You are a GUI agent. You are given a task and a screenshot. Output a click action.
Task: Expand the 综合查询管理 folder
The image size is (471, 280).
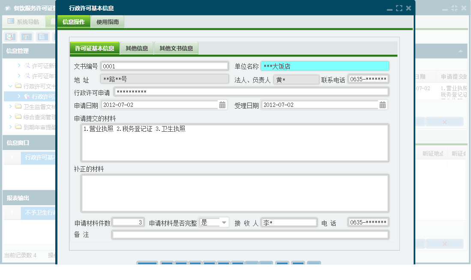pyautogui.click(x=10, y=115)
